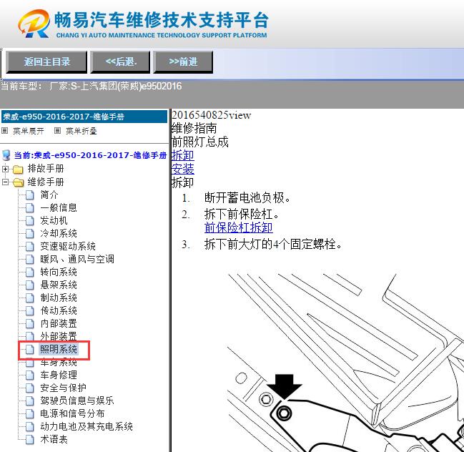Click the page icon beside 悬架系统
Viewport: 464px width, 452px height.
click(x=29, y=285)
